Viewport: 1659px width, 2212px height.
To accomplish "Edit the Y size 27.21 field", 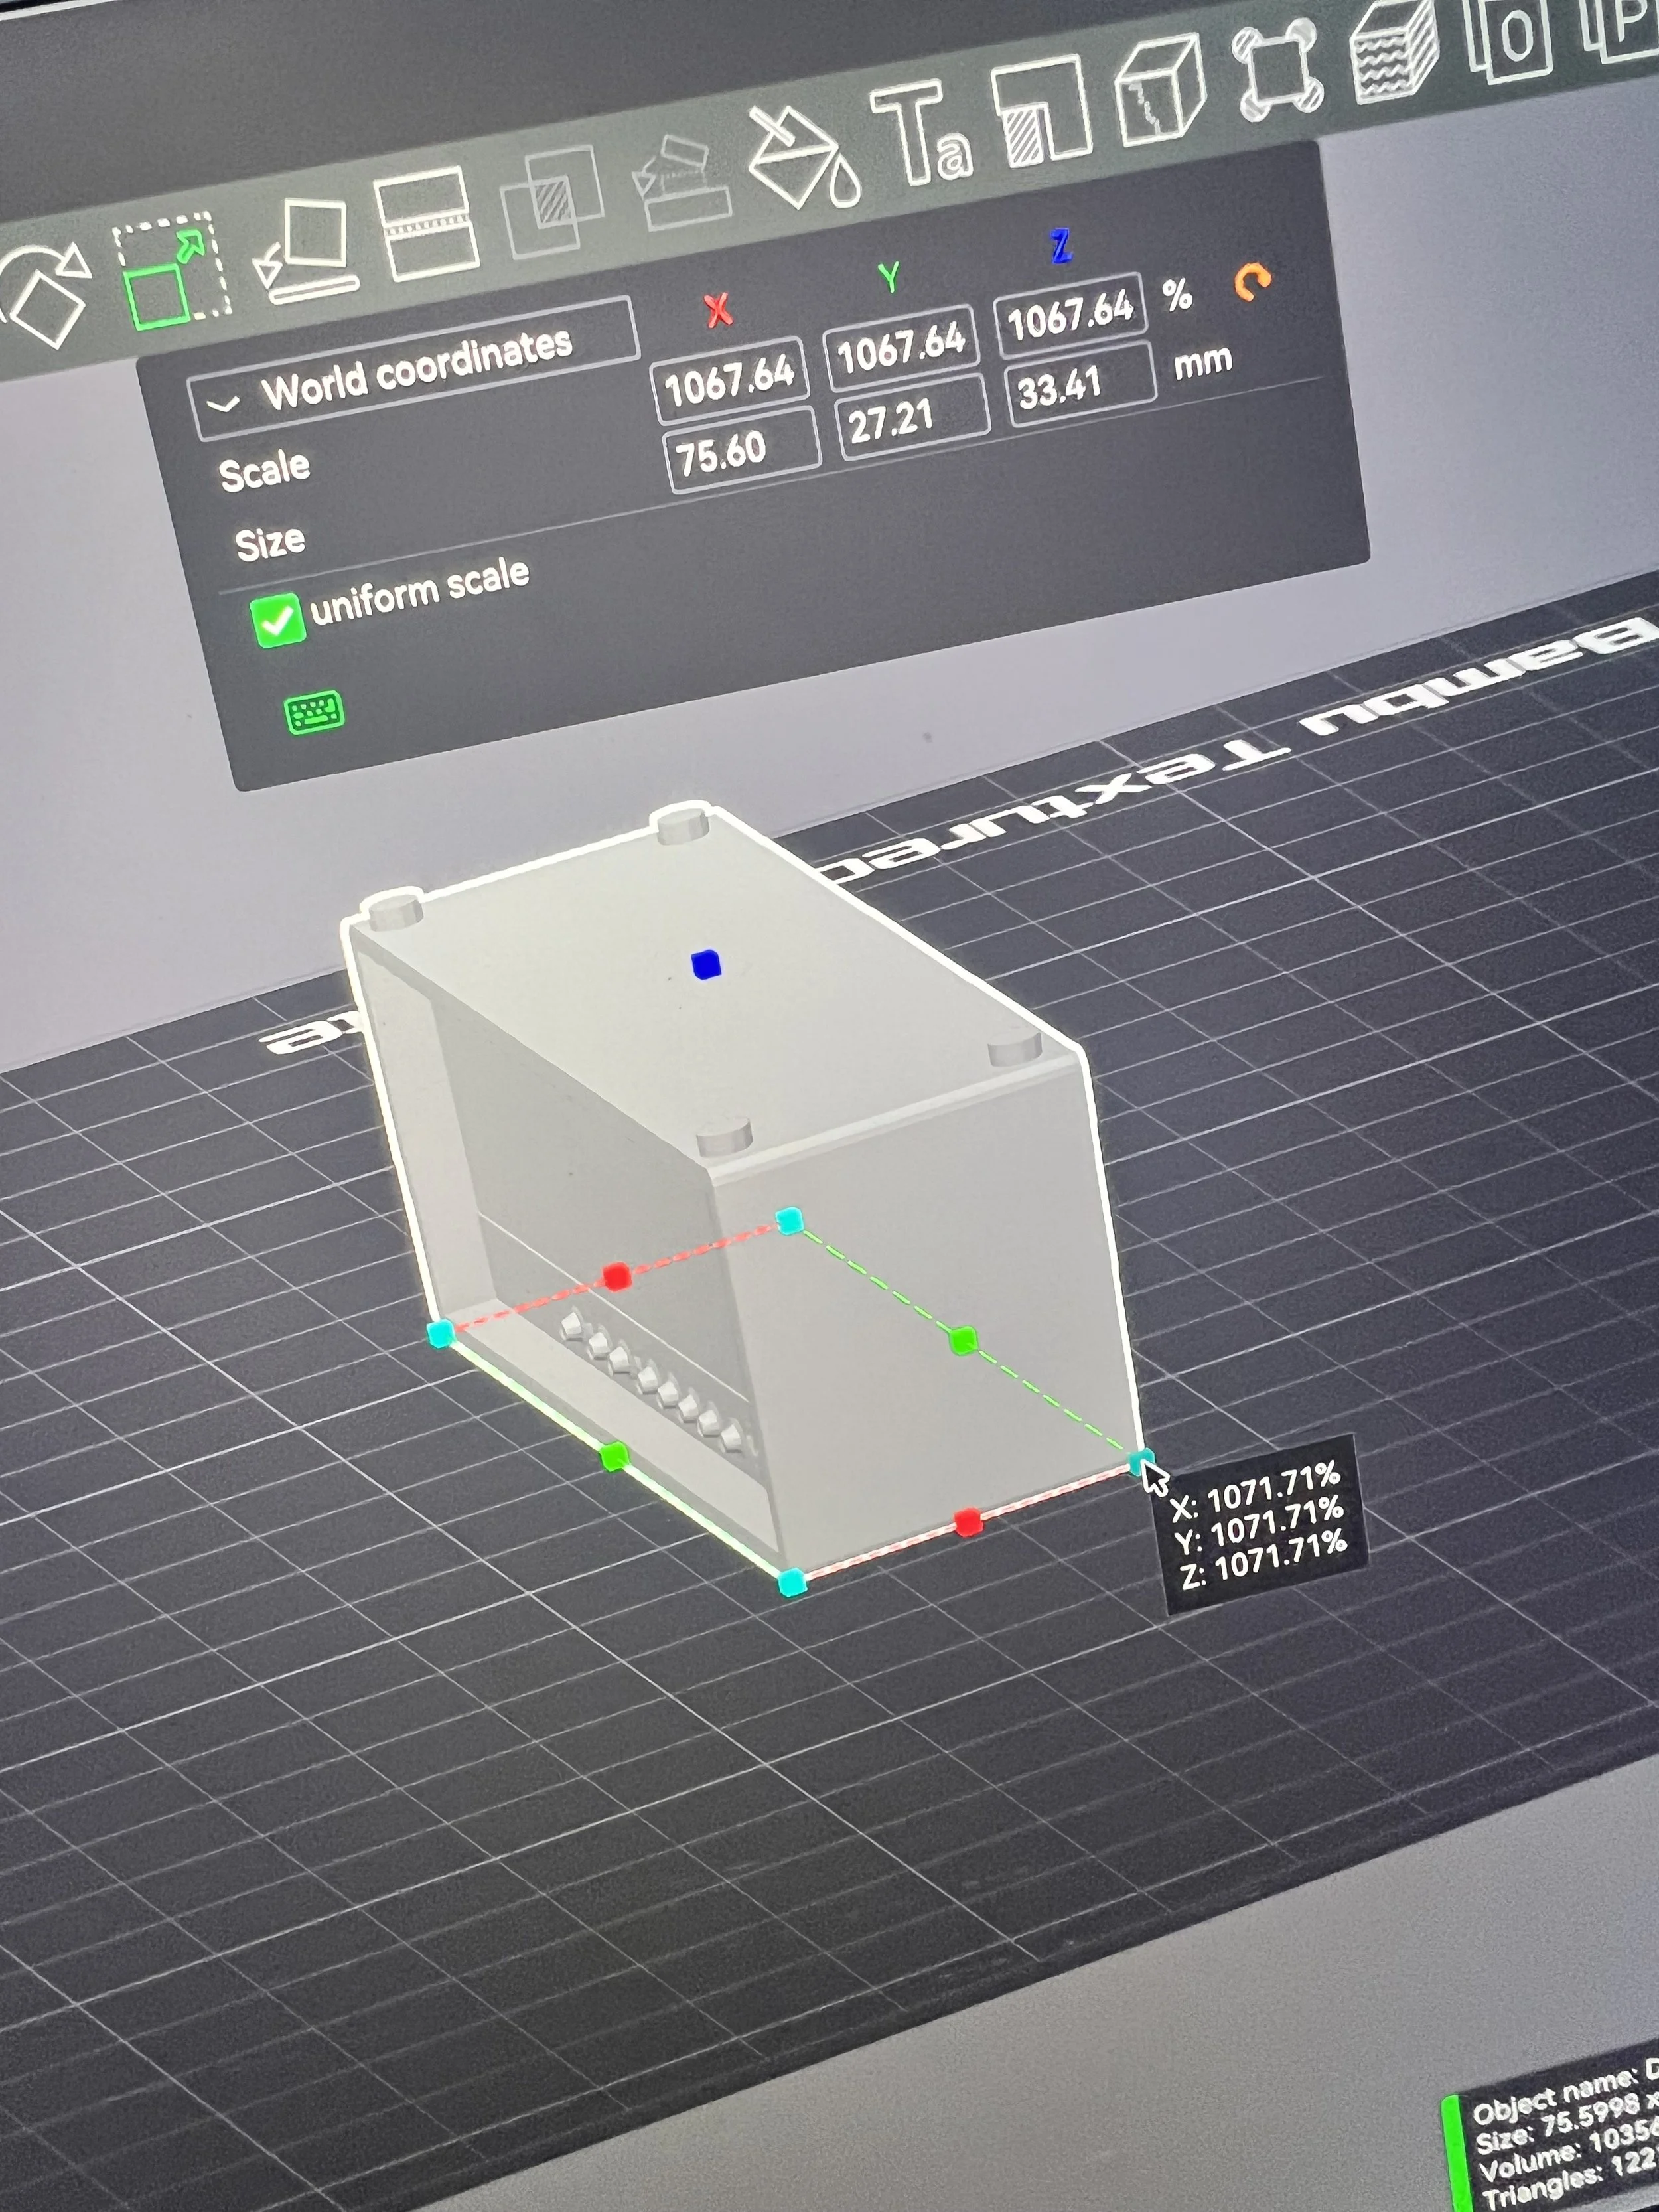I will coord(912,417).
